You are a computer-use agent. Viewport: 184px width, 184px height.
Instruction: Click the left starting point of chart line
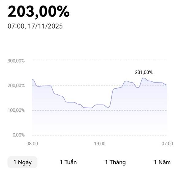(32, 79)
